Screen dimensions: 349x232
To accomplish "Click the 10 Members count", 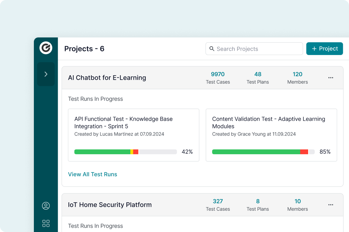I will pos(297,205).
